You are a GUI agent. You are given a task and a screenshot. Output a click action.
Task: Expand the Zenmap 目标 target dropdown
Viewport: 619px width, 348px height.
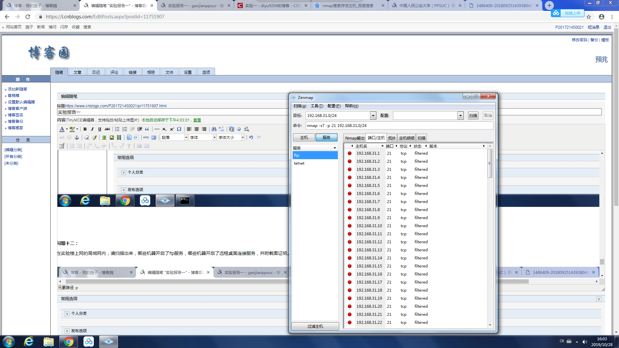point(373,116)
